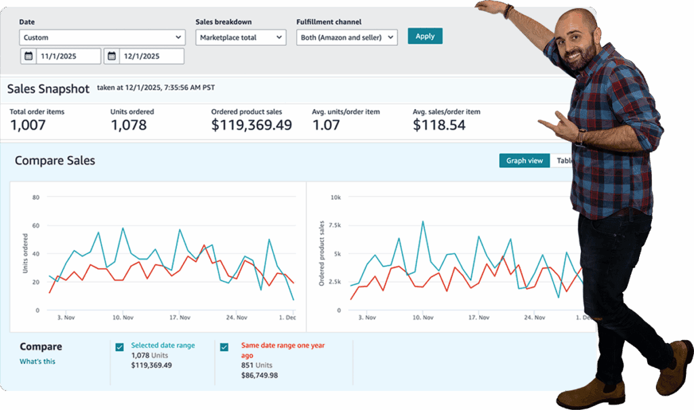Uncheck the Selected date range checkbox
694x410 pixels.
pyautogui.click(x=120, y=347)
